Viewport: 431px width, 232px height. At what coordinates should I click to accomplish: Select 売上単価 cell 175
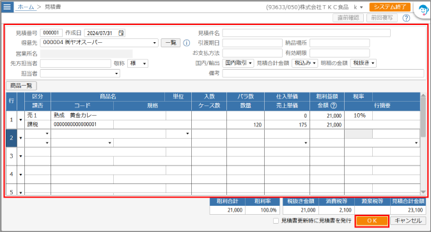287,125
